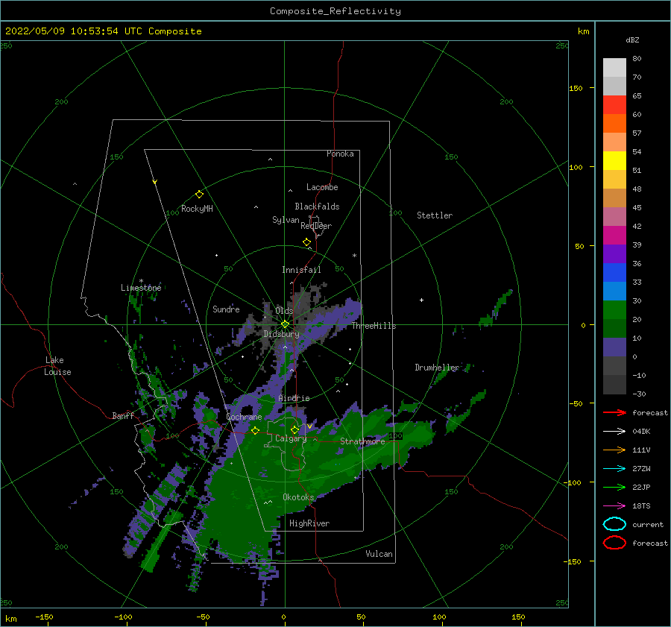Click the HighRiver label
671x627 pixels.
point(309,523)
